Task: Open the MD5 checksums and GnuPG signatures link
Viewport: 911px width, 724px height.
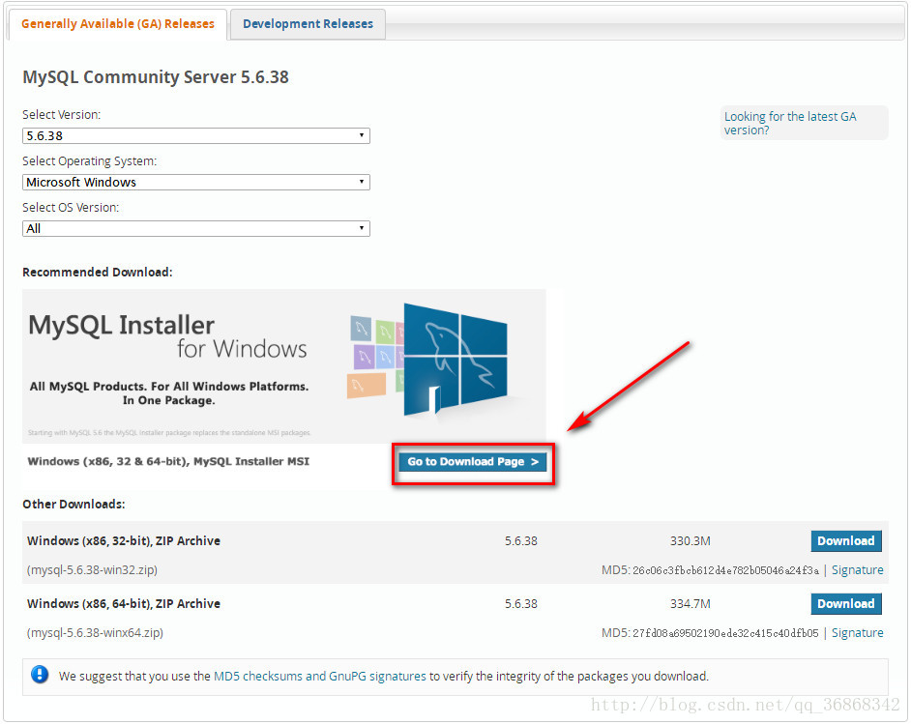Action: tap(320, 677)
